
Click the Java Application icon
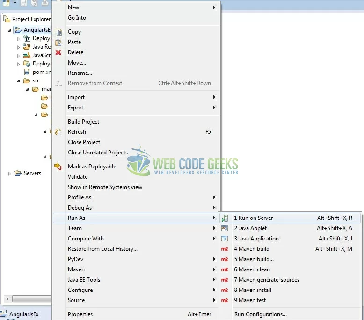225,239
